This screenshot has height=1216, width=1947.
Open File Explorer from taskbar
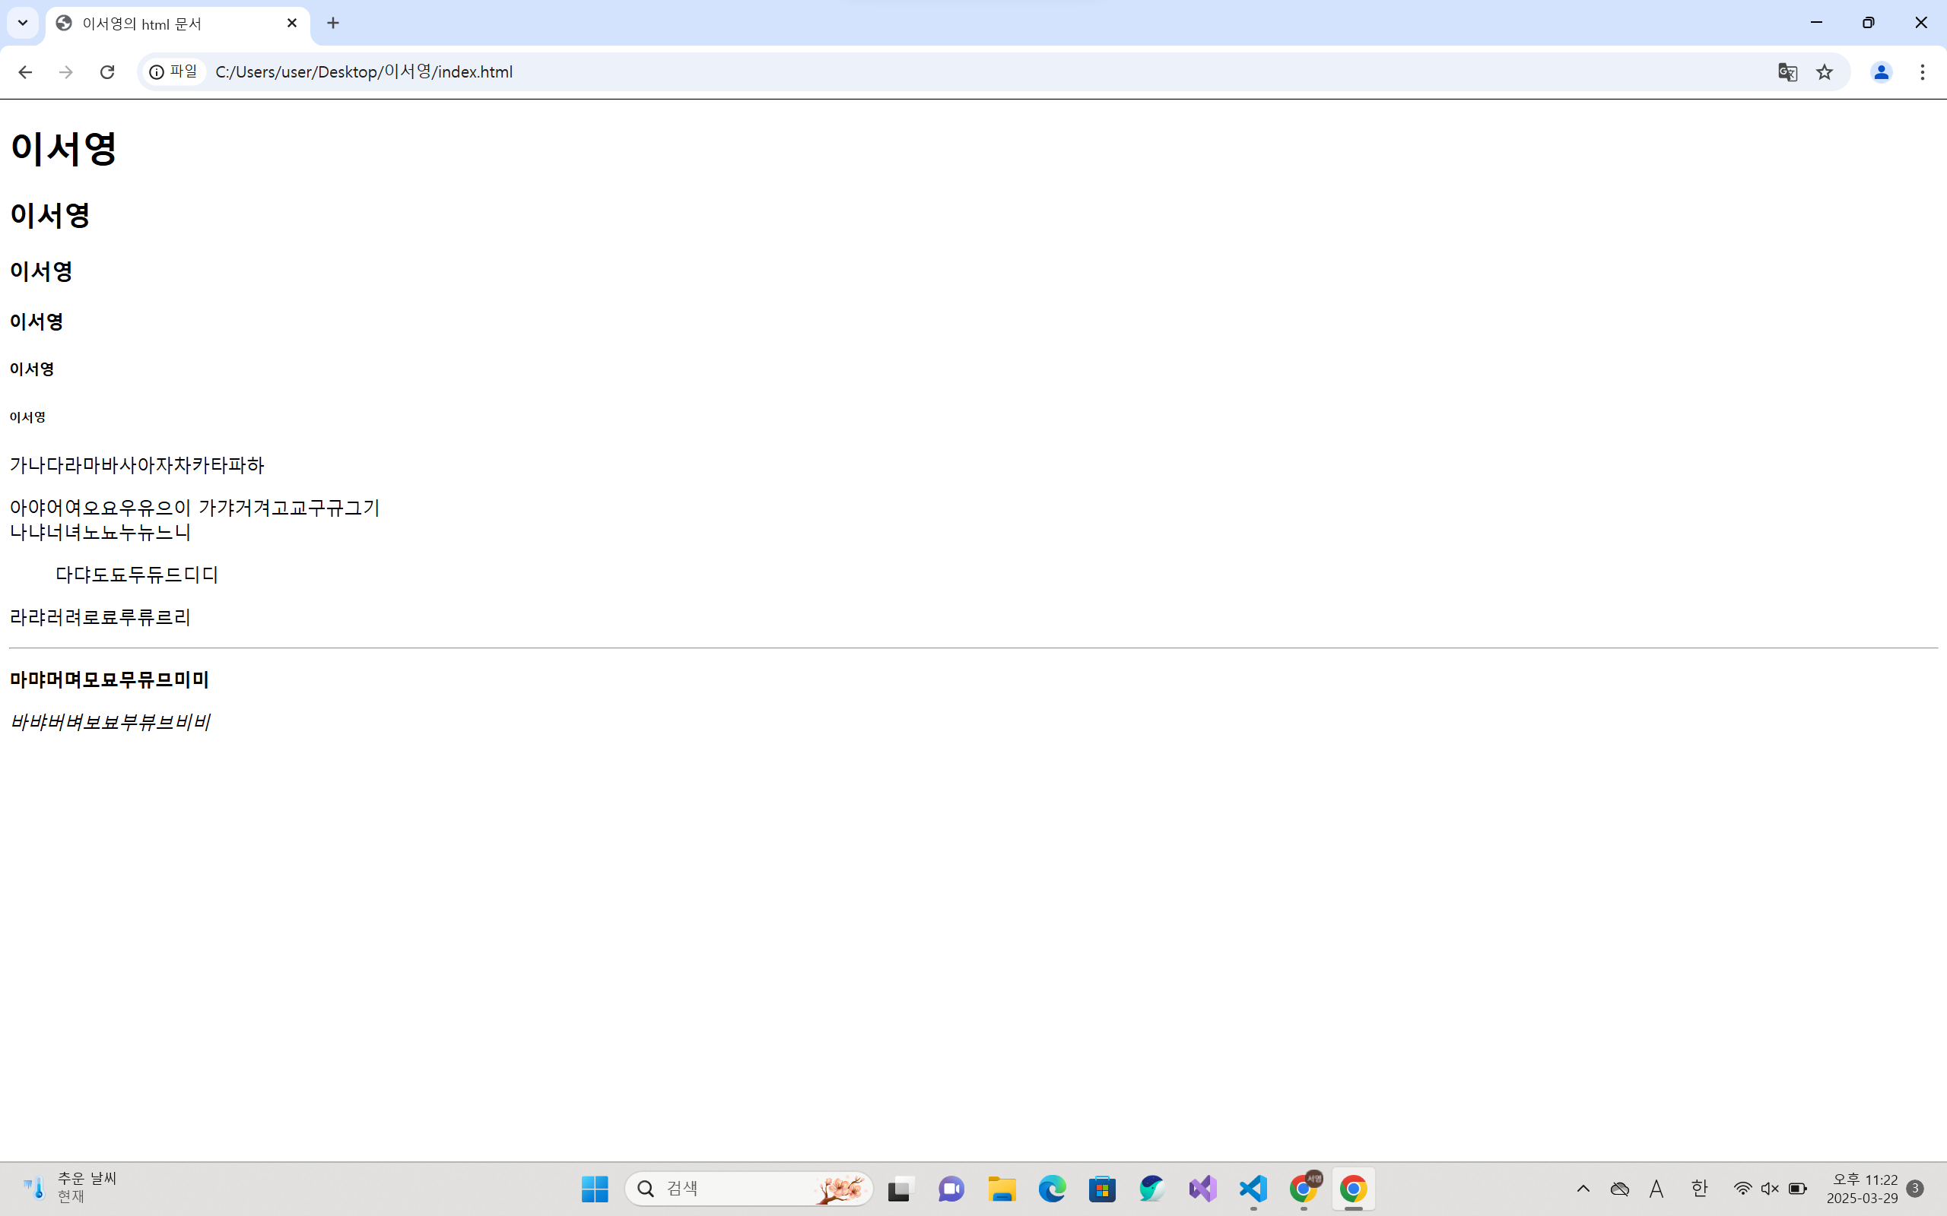pyautogui.click(x=1002, y=1189)
